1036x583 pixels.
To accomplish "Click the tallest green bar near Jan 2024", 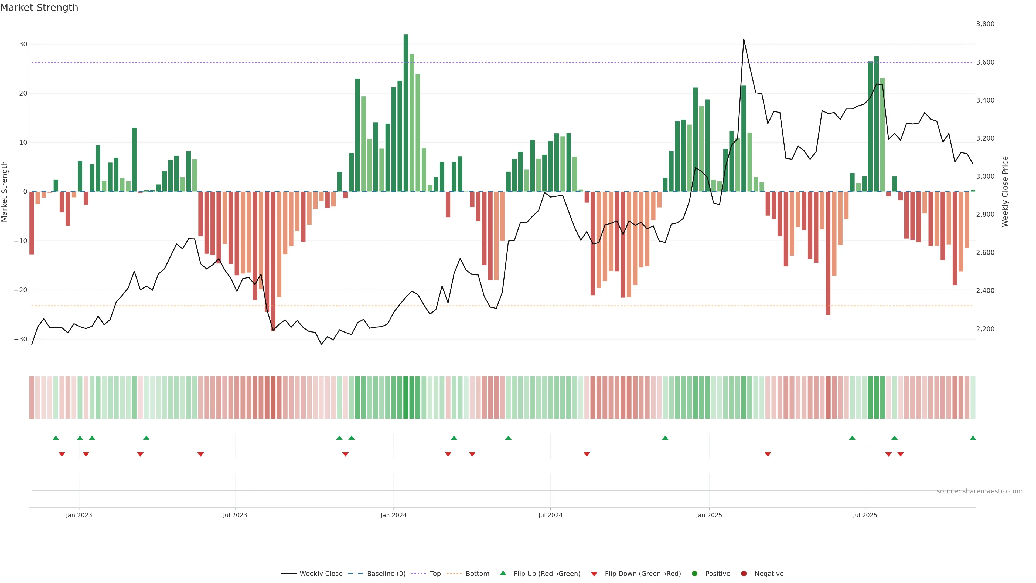I will tap(406, 113).
